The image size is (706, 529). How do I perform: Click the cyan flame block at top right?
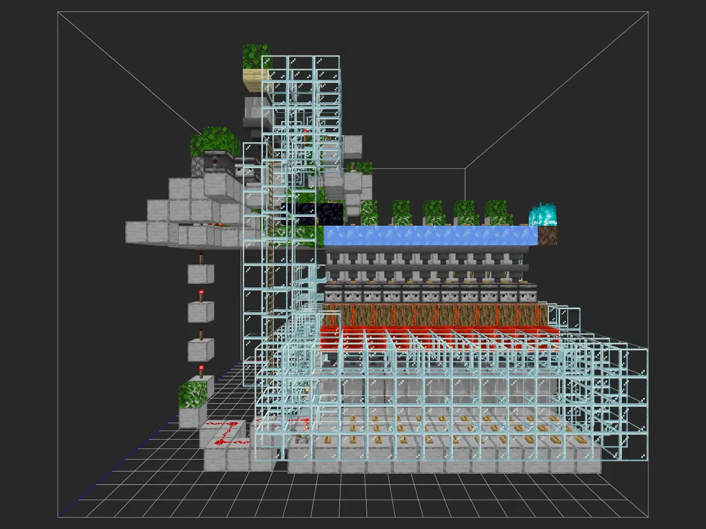coord(542,215)
